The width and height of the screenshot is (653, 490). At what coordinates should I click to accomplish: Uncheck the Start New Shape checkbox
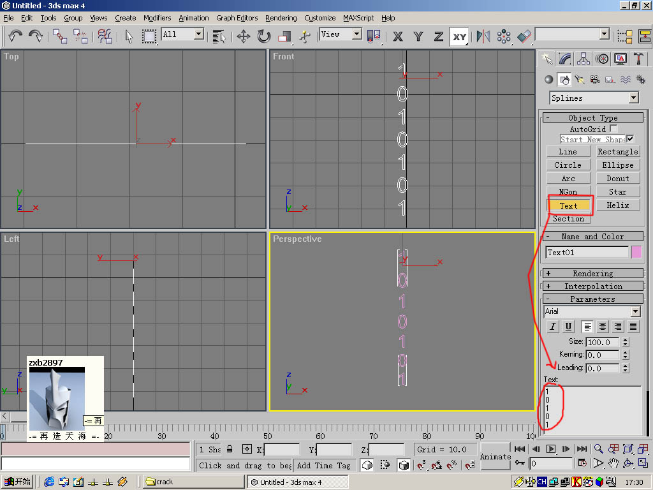(x=630, y=139)
